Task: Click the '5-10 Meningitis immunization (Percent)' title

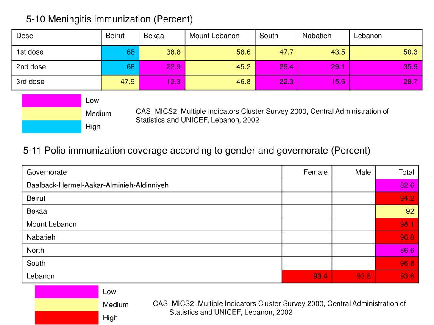Action: 109,19
